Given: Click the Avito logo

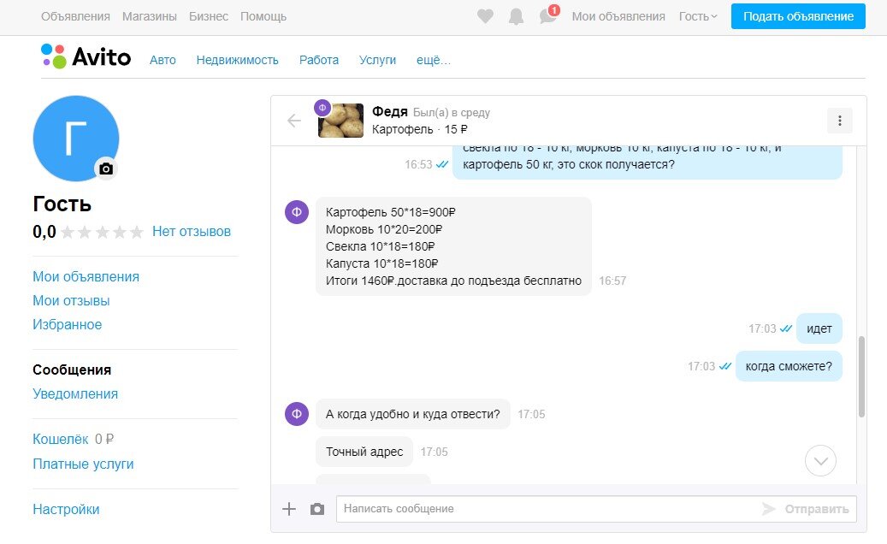Looking at the screenshot, I should pos(86,56).
